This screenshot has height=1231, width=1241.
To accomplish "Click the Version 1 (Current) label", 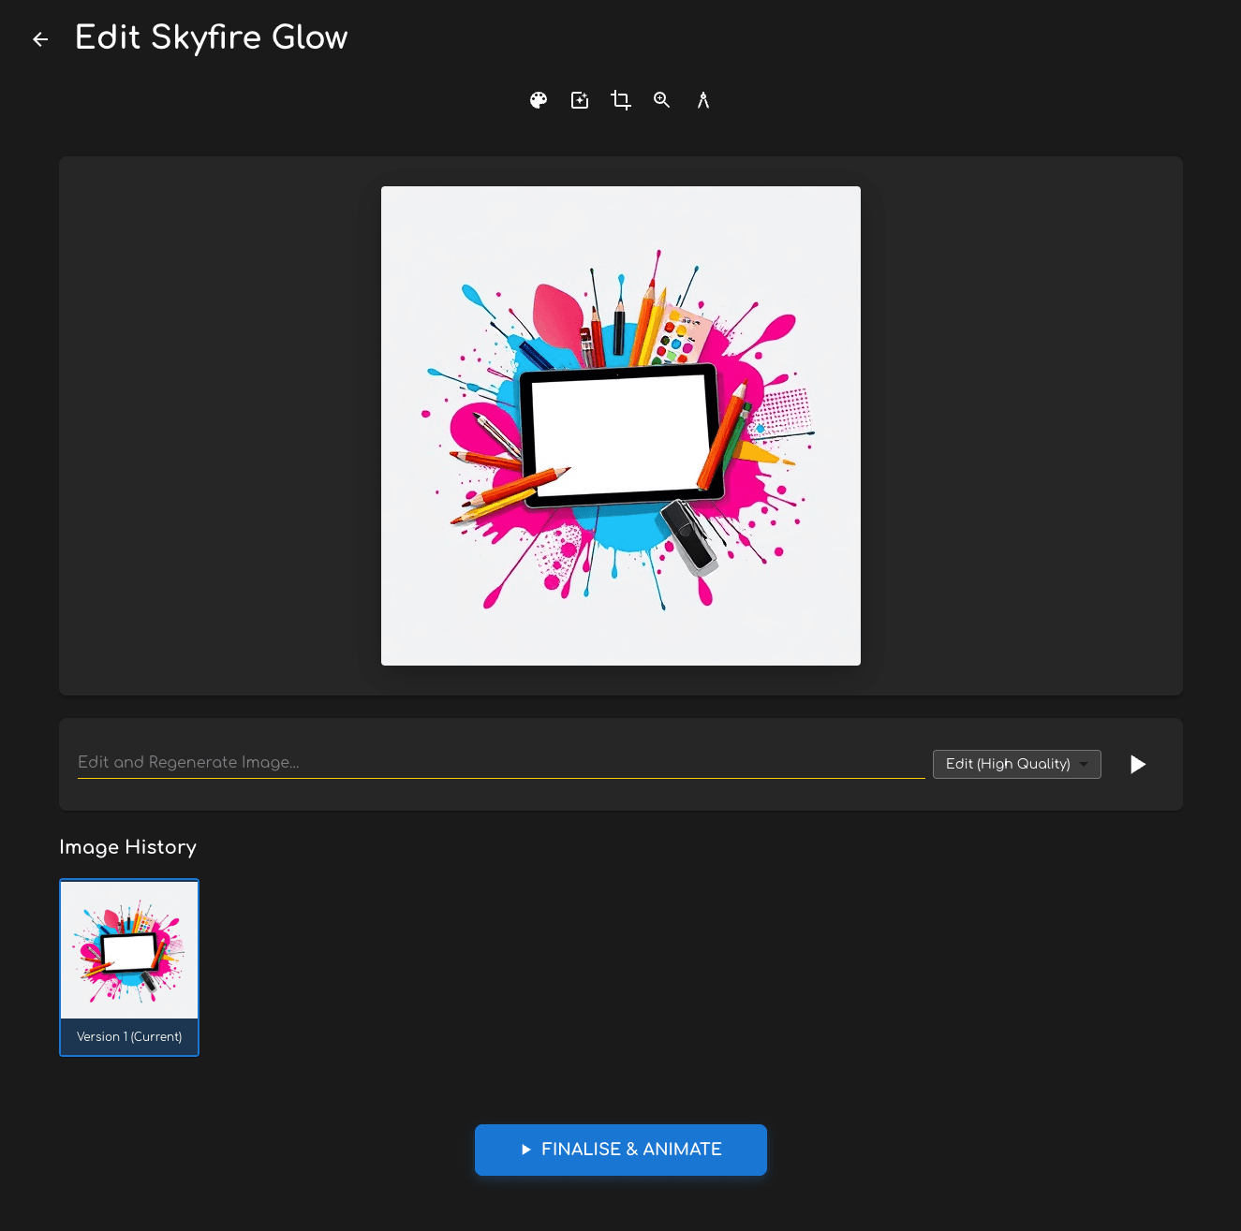I will pyautogui.click(x=129, y=1036).
